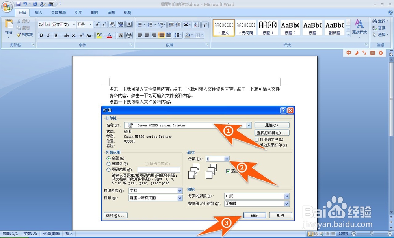394x238 pixels.
Task: Open Insert (插入) ribbon tab
Action: point(38,12)
